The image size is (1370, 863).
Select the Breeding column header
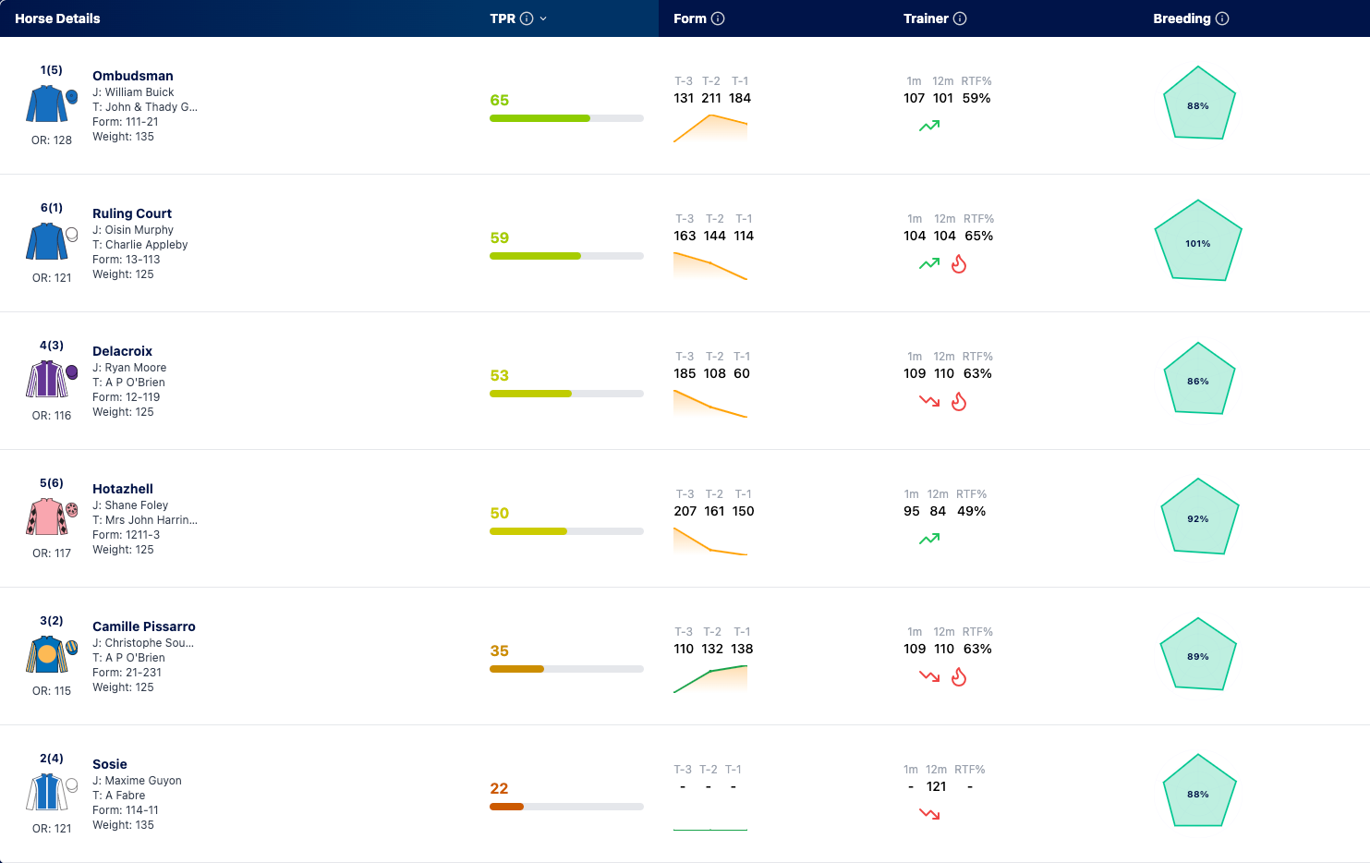(x=1182, y=18)
